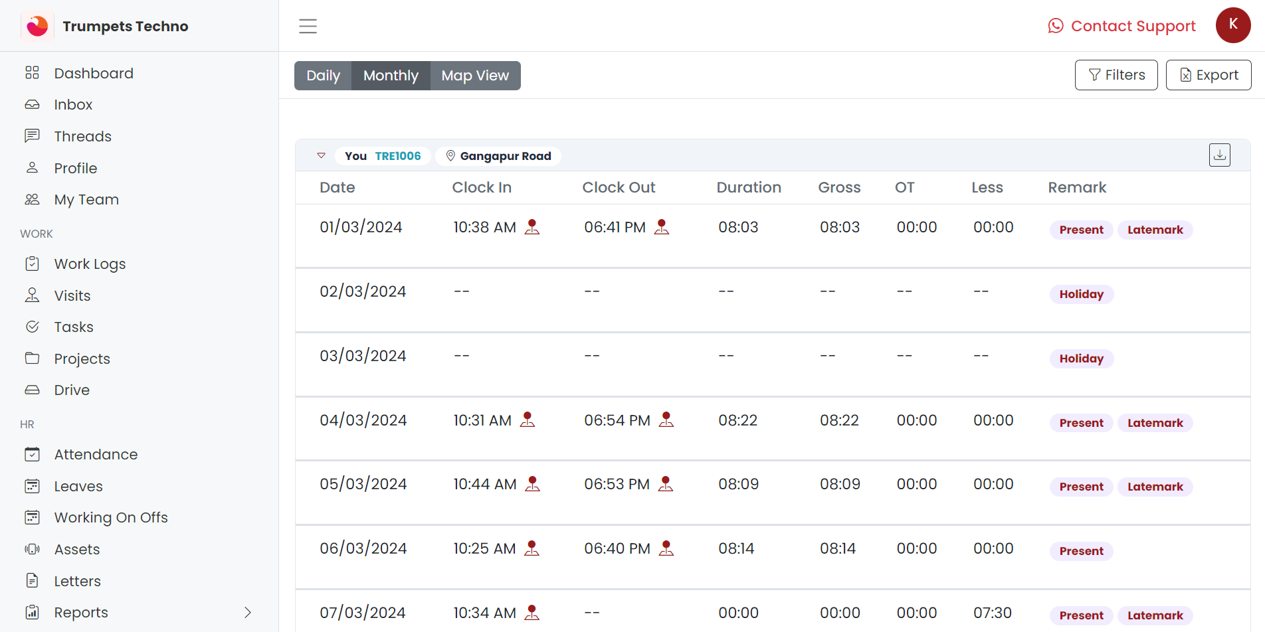Switch to the Monthly tab
This screenshot has height=632, width=1265.
391,76
